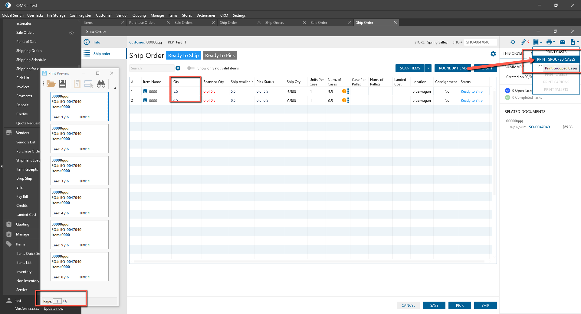This screenshot has height=314, width=581.
Task: Click the Vendors section icon in sidebar
Action: pyautogui.click(x=9, y=133)
